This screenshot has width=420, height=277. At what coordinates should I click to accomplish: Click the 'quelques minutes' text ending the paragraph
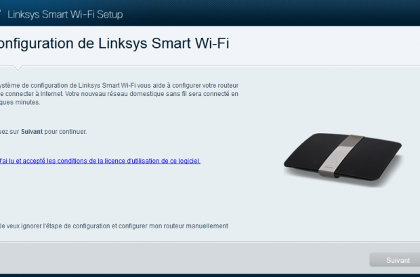point(20,102)
